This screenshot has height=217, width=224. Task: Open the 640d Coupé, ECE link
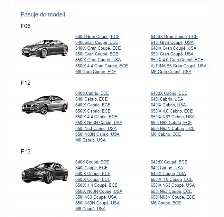click(x=92, y=162)
